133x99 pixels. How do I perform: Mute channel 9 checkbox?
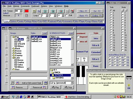pyautogui.click(x=122, y=33)
